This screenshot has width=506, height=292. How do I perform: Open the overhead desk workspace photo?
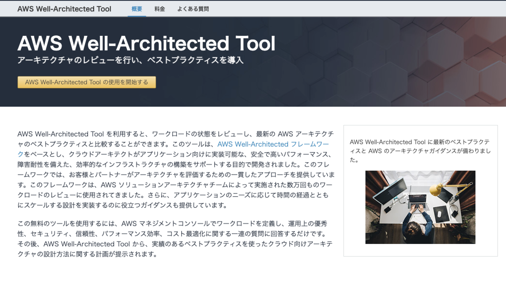tap(420, 207)
